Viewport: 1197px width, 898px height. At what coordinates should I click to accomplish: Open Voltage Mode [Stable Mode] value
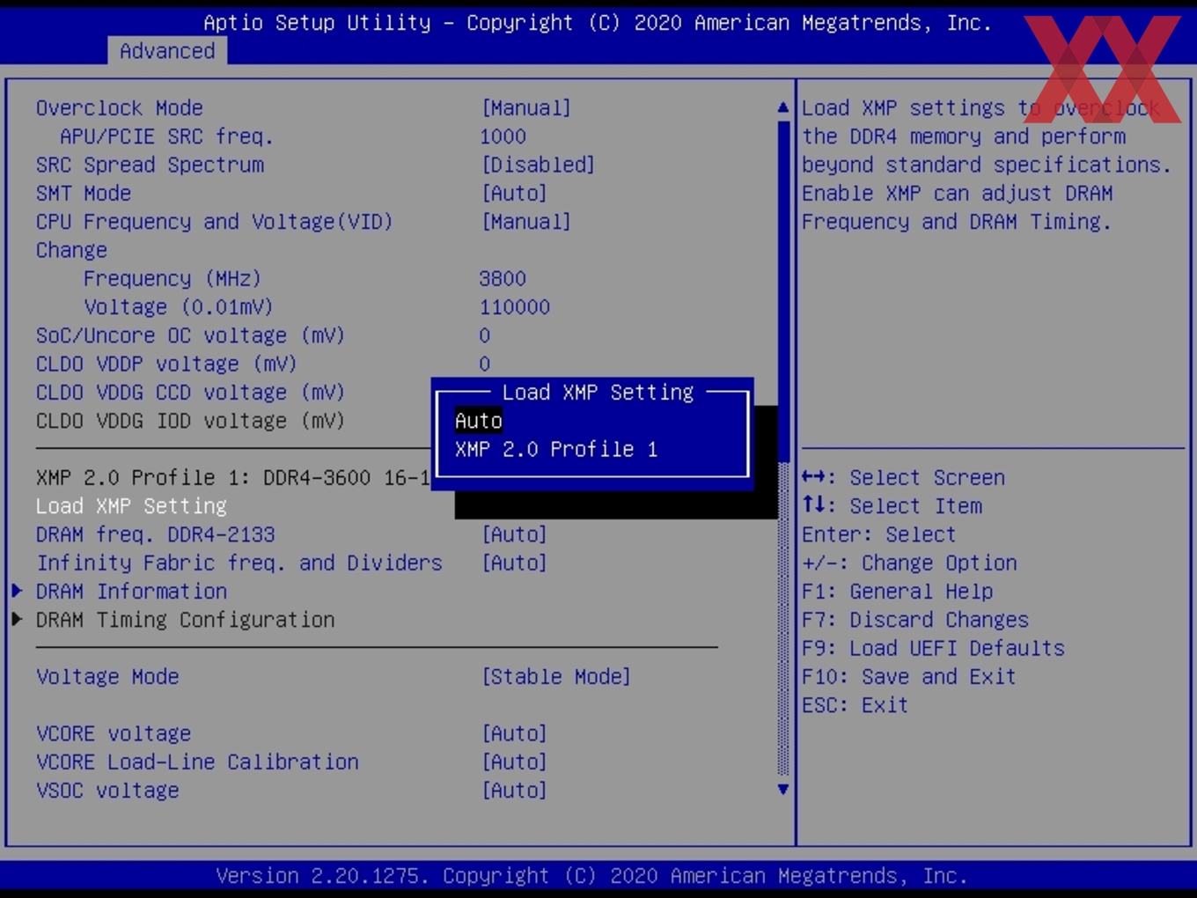(556, 676)
